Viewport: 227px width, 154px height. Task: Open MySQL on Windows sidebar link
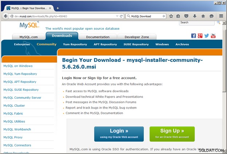pos(18,66)
